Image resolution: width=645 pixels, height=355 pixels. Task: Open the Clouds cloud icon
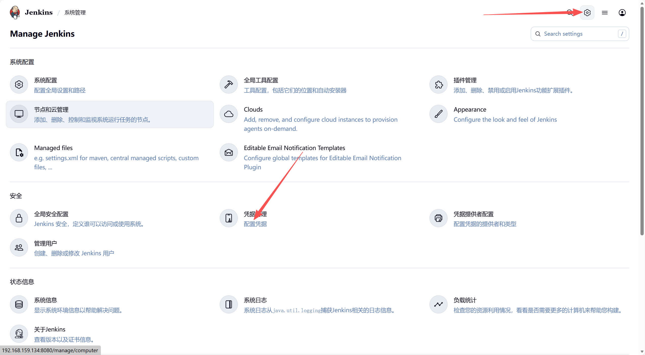pyautogui.click(x=228, y=114)
